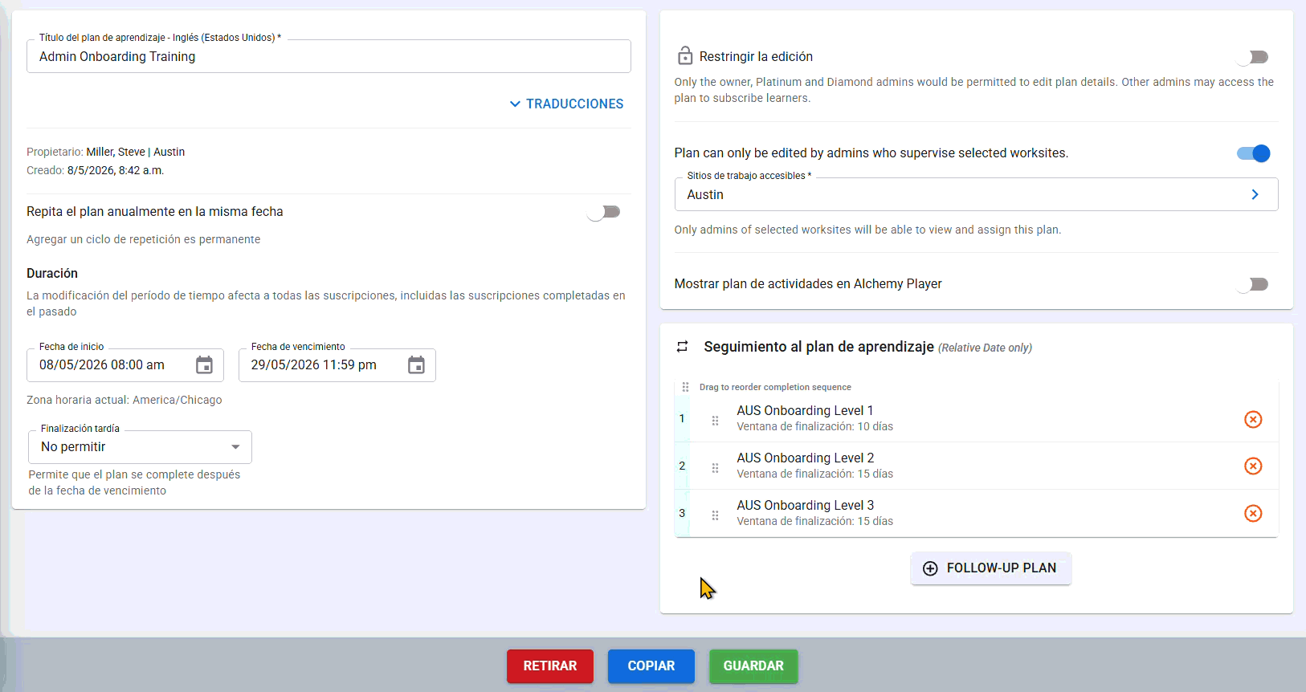
Task: Remove AUS Onboarding Level 1 from sequence
Action: (1253, 419)
